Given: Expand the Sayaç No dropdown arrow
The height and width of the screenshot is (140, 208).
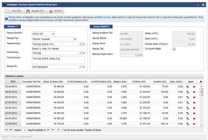Looking at the screenshot, I should coord(84,67).
